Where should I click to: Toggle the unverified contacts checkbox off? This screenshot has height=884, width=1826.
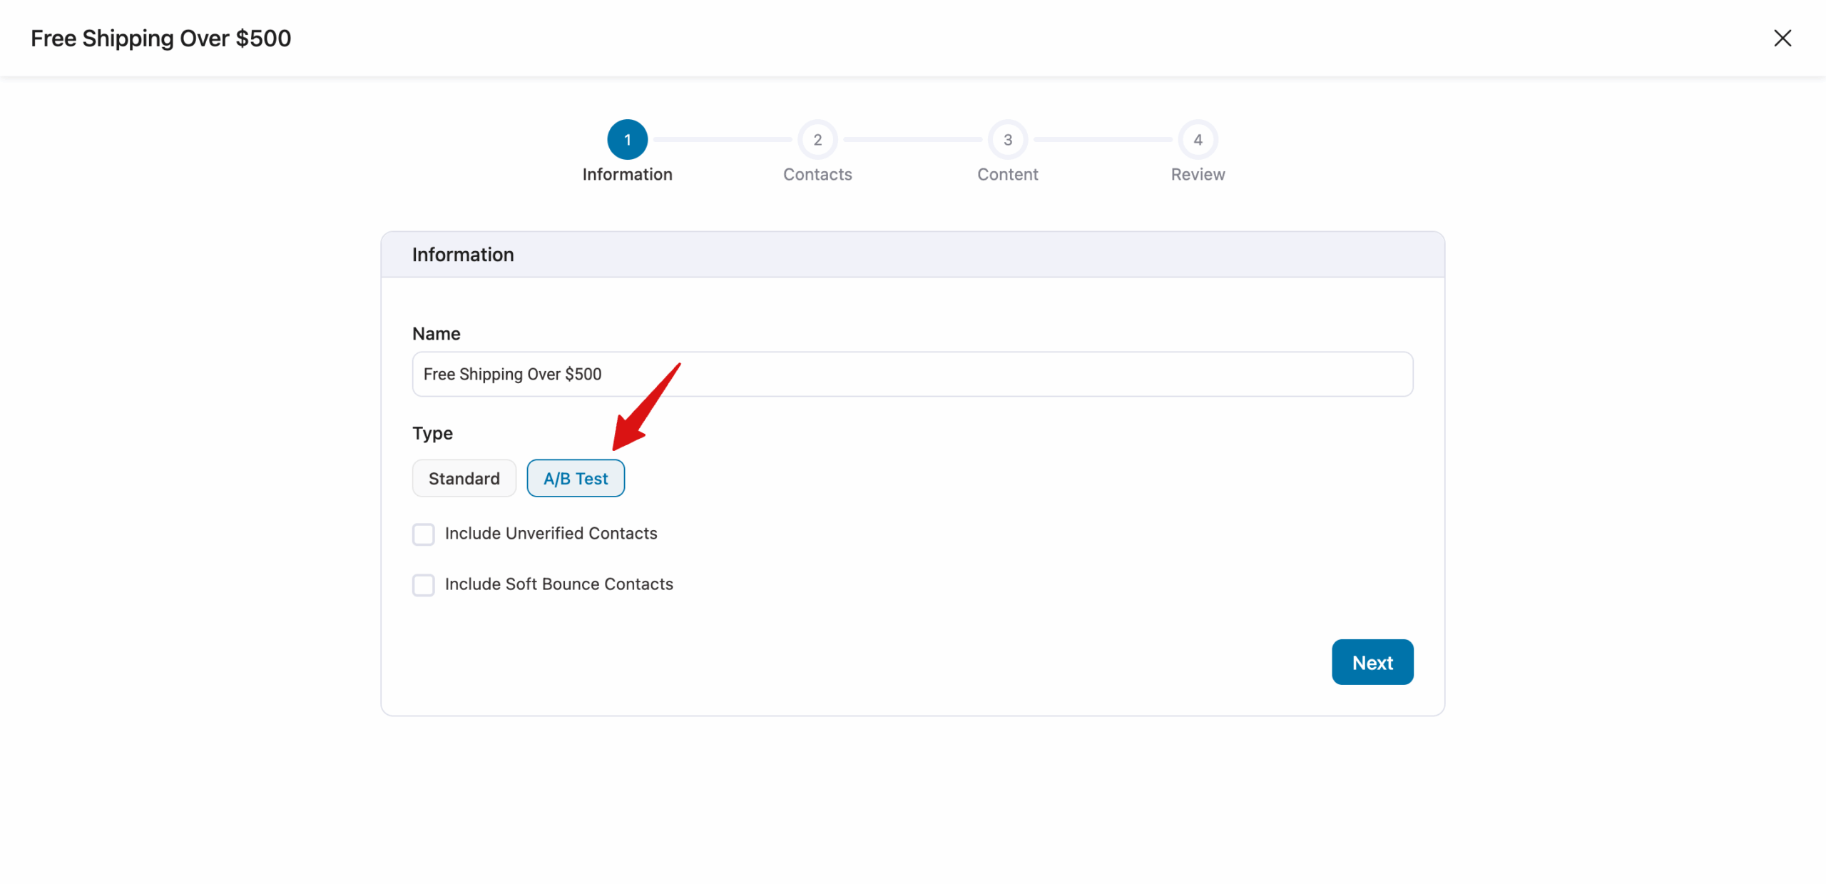coord(424,534)
